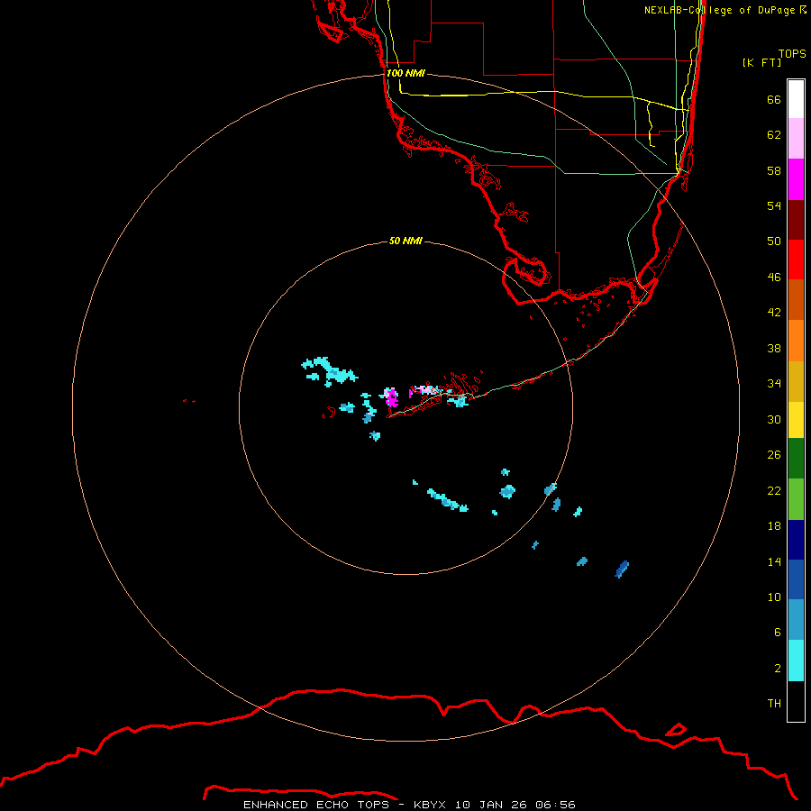811x811 pixels.
Task: Click the cyan 10 legend swatch
Action: click(x=796, y=661)
